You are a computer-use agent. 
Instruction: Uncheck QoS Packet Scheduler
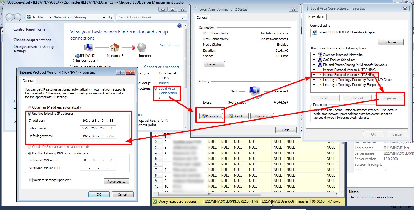pos(315,60)
